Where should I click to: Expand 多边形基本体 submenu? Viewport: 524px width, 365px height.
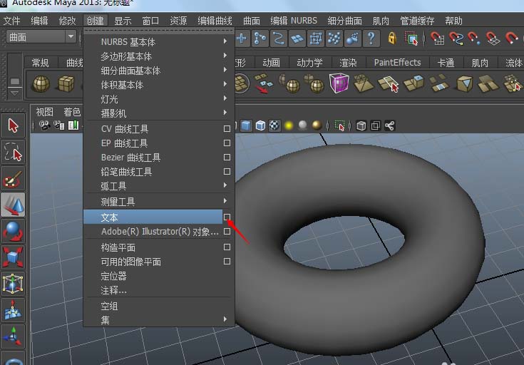point(158,56)
